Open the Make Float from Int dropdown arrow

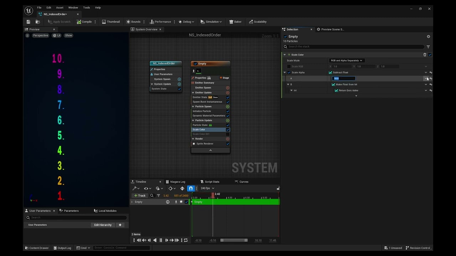pyautogui.click(x=426, y=85)
